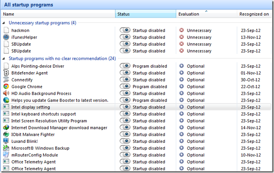
Task: Toggle the Connectify startup switch
Action: point(125,80)
